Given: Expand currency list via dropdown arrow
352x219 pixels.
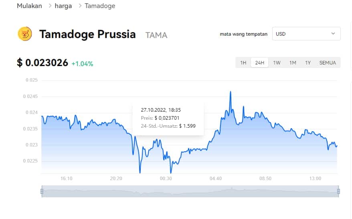Looking at the screenshot, I should click(x=333, y=34).
